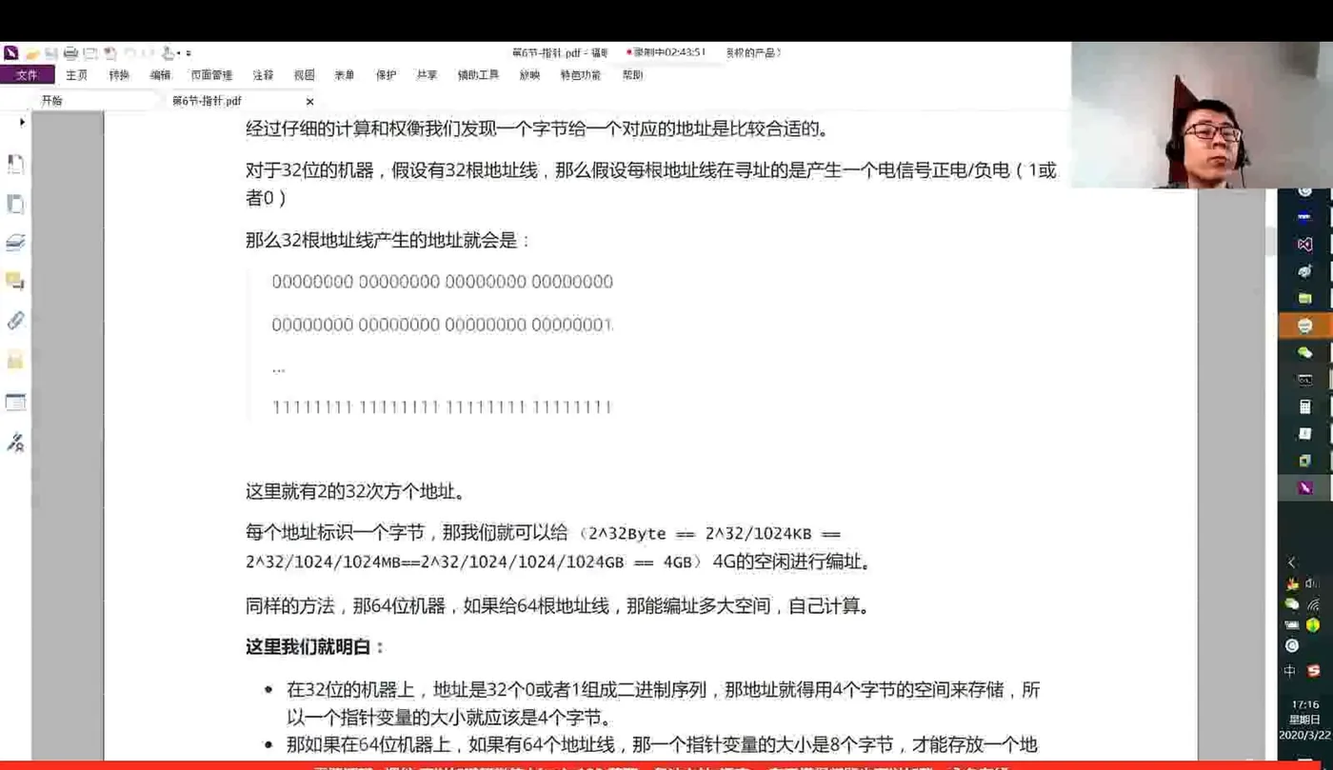Open Visual Studio from the taskbar
This screenshot has width=1333, height=770.
click(x=1304, y=244)
